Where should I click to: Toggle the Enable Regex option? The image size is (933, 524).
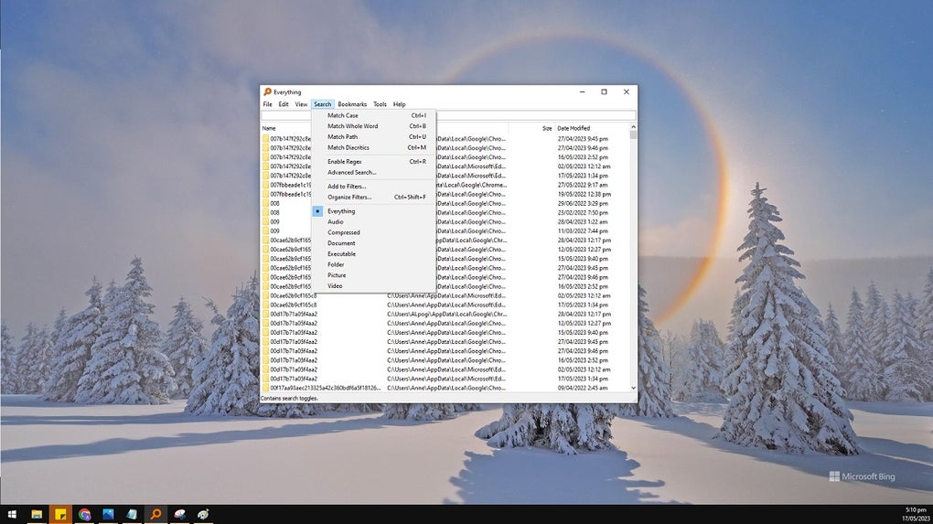(x=374, y=162)
